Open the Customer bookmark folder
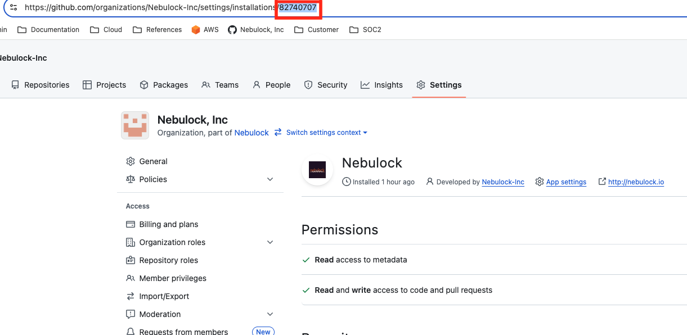This screenshot has width=687, height=335. pos(317,30)
